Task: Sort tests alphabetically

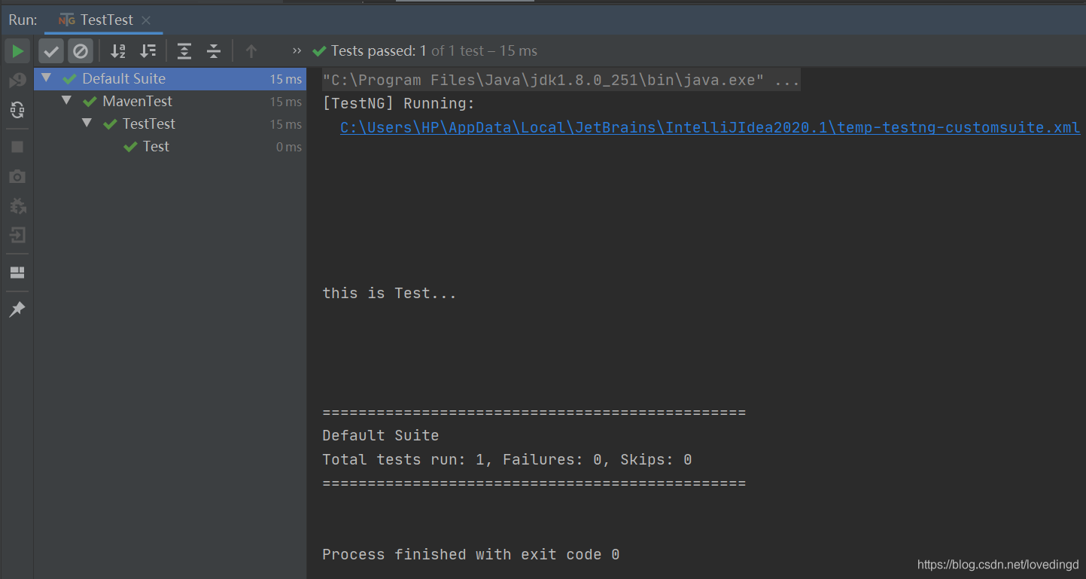Action: (x=118, y=51)
